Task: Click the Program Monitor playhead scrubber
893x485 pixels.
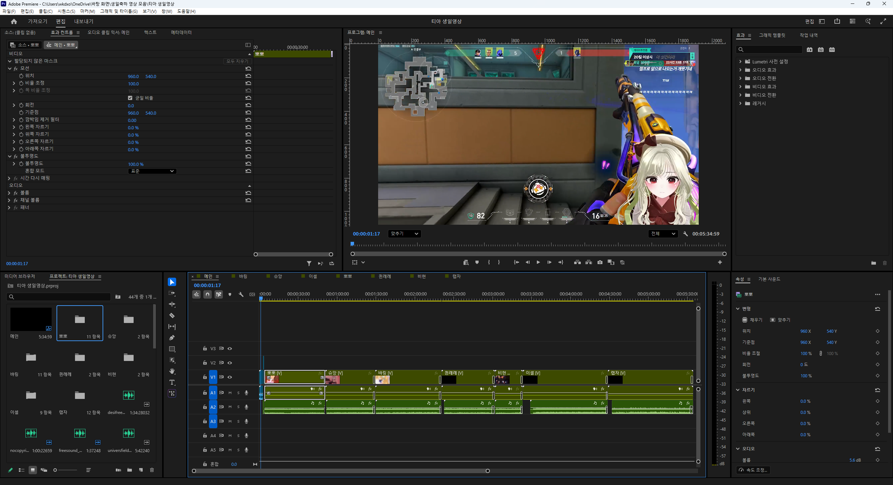Action: [x=352, y=244]
